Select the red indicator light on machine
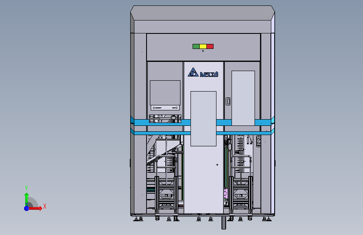 click(210, 46)
